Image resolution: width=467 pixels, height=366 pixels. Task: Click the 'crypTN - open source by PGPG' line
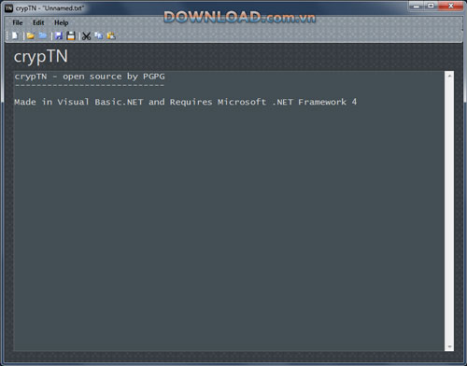pyautogui.click(x=90, y=77)
